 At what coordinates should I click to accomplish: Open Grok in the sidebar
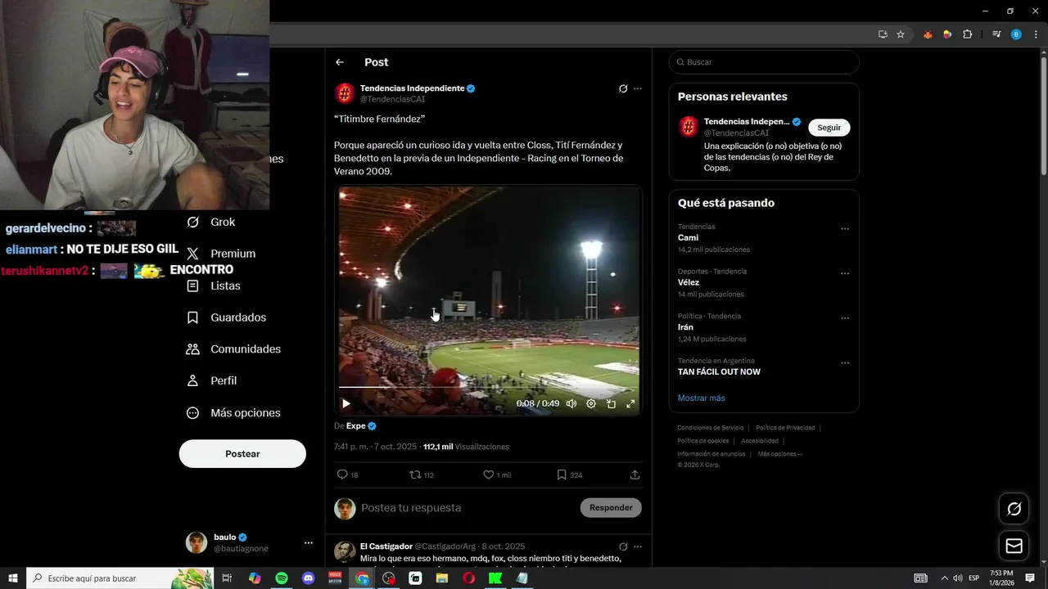[x=210, y=222]
